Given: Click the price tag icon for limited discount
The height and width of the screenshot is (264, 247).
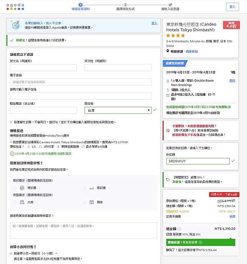Looking at the screenshot, I should pos(168,180).
